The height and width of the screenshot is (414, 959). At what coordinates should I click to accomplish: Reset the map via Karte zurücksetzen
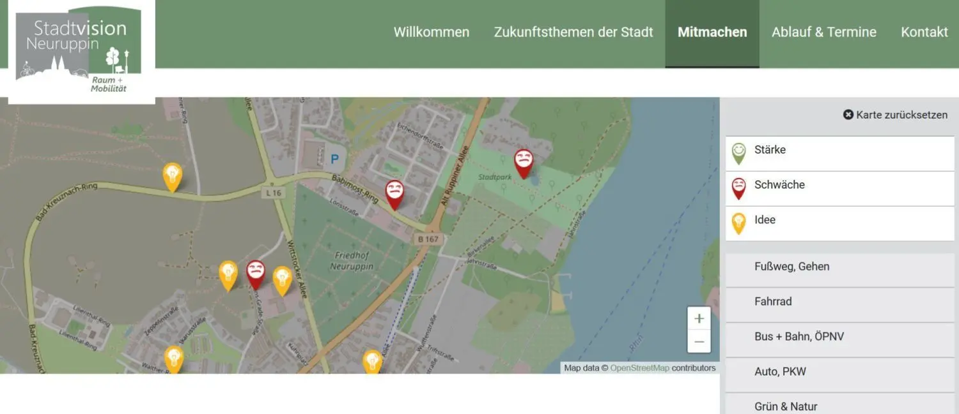click(901, 115)
